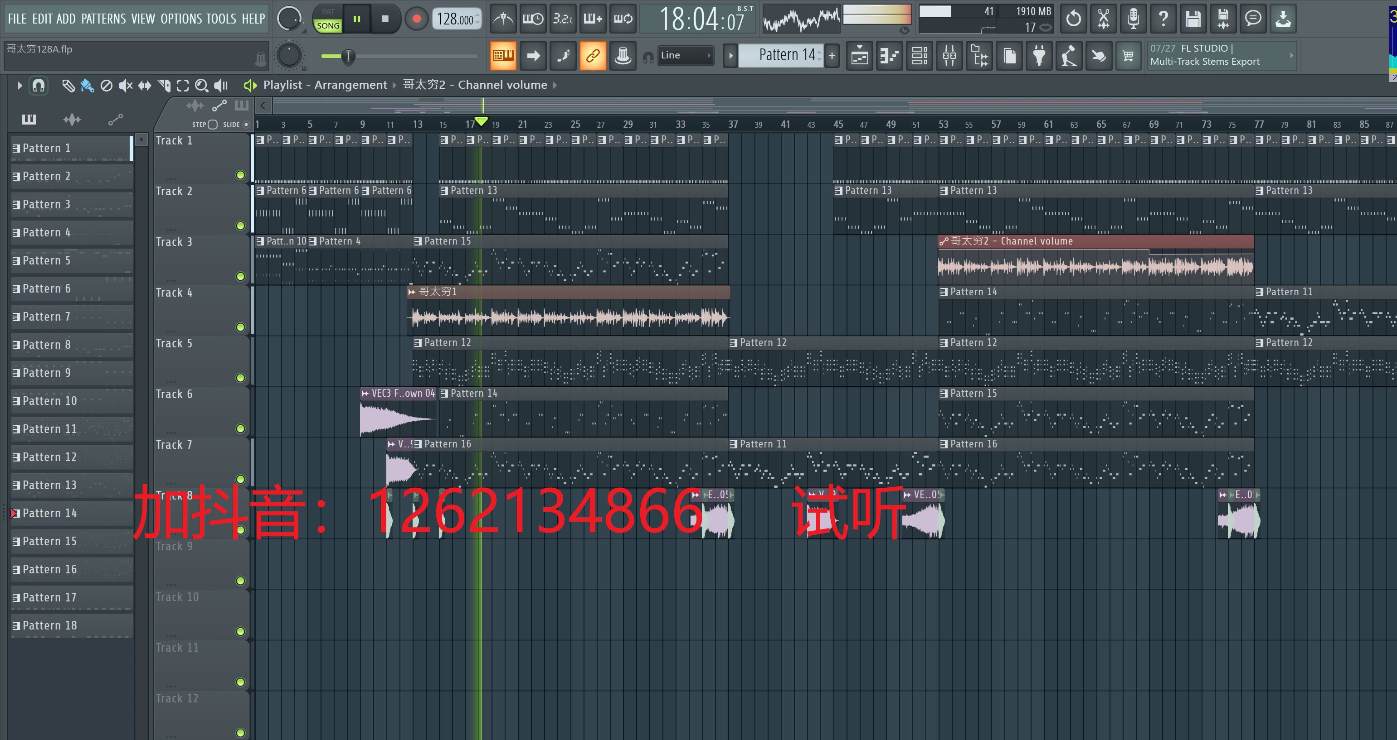Click the Save project floppy icon

(x=1193, y=19)
